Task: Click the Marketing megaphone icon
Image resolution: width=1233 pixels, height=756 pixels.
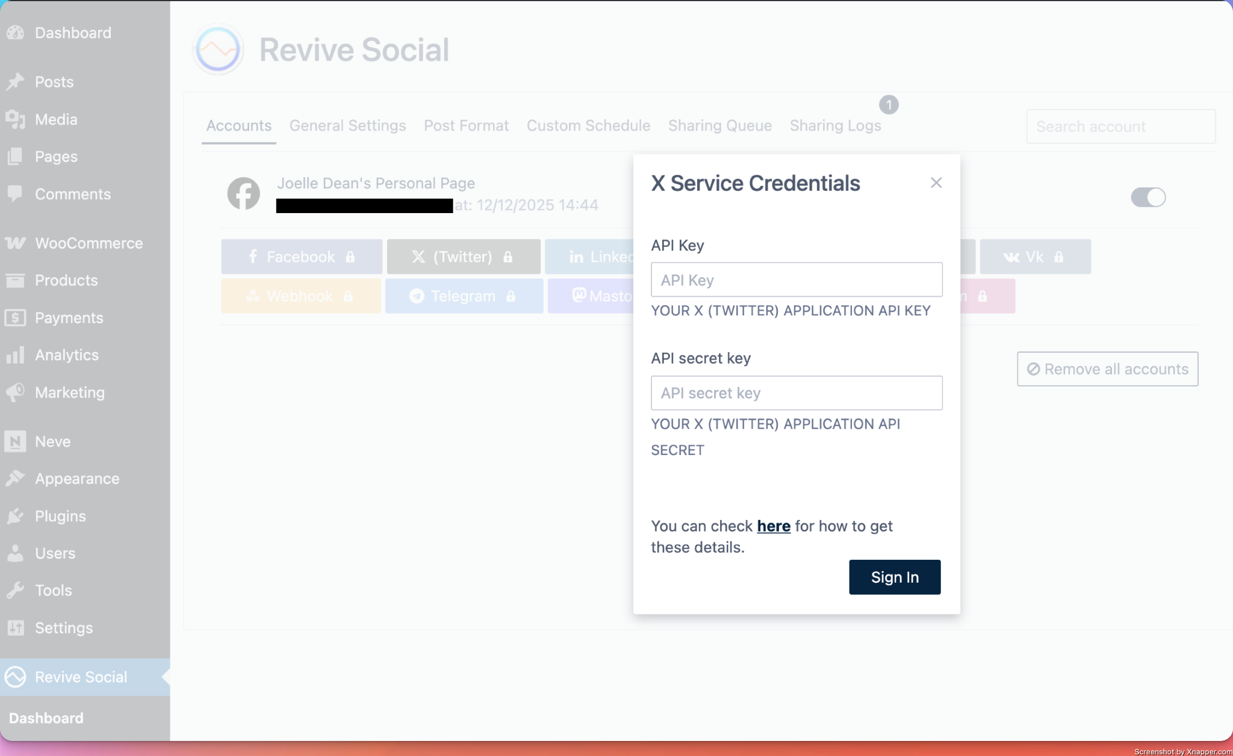Action: click(x=15, y=392)
